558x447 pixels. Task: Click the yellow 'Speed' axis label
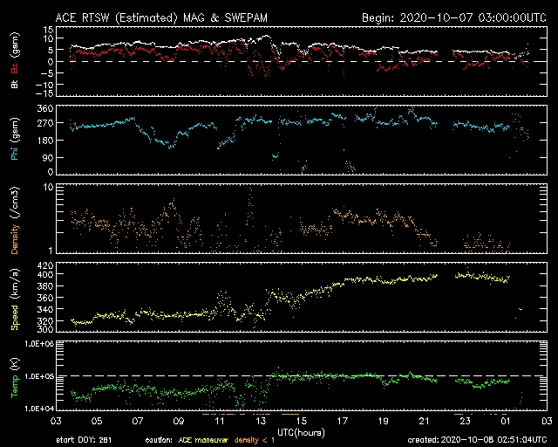click(15, 318)
